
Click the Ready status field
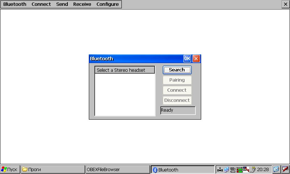[178, 111]
